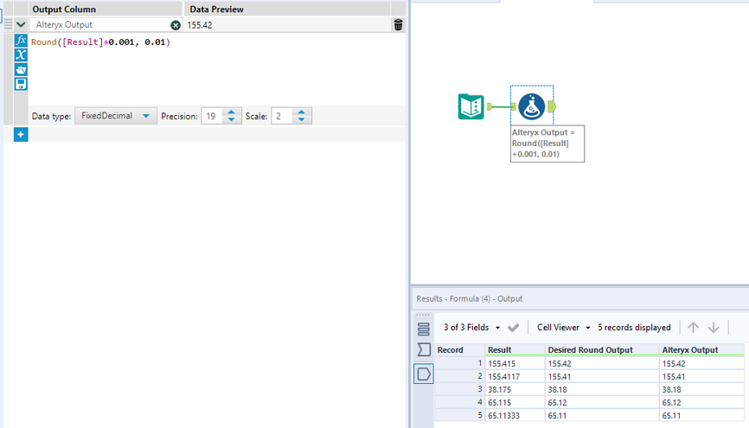The image size is (749, 428).
Task: Add a new expression with plus button
Action: point(21,135)
